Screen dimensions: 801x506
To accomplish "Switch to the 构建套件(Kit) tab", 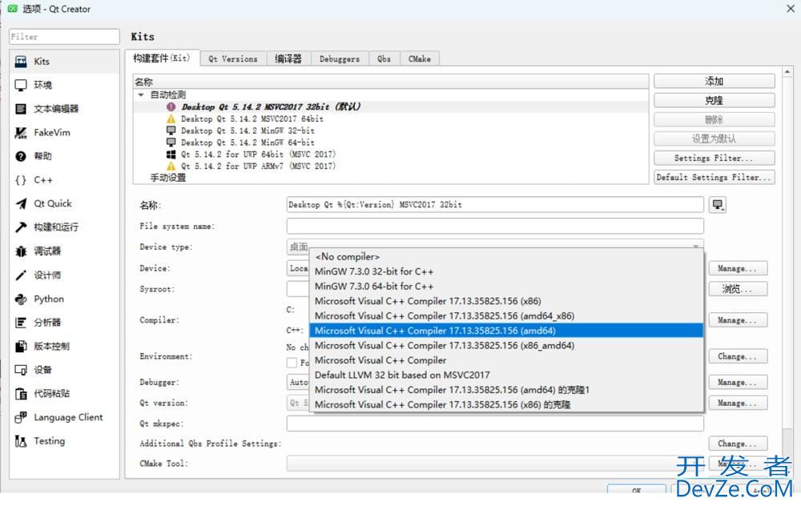I will (x=162, y=58).
